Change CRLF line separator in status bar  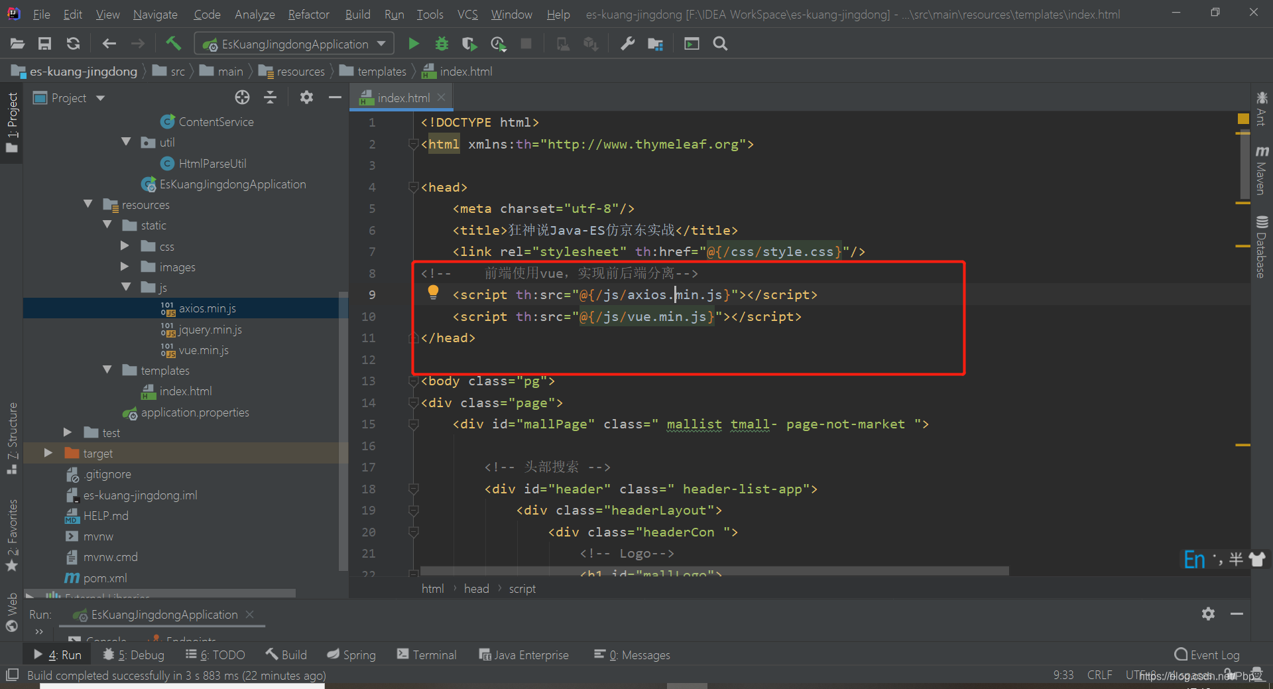[x=1099, y=674]
